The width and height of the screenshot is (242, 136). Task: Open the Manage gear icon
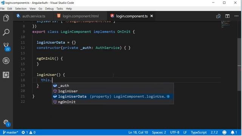coord(6,123)
